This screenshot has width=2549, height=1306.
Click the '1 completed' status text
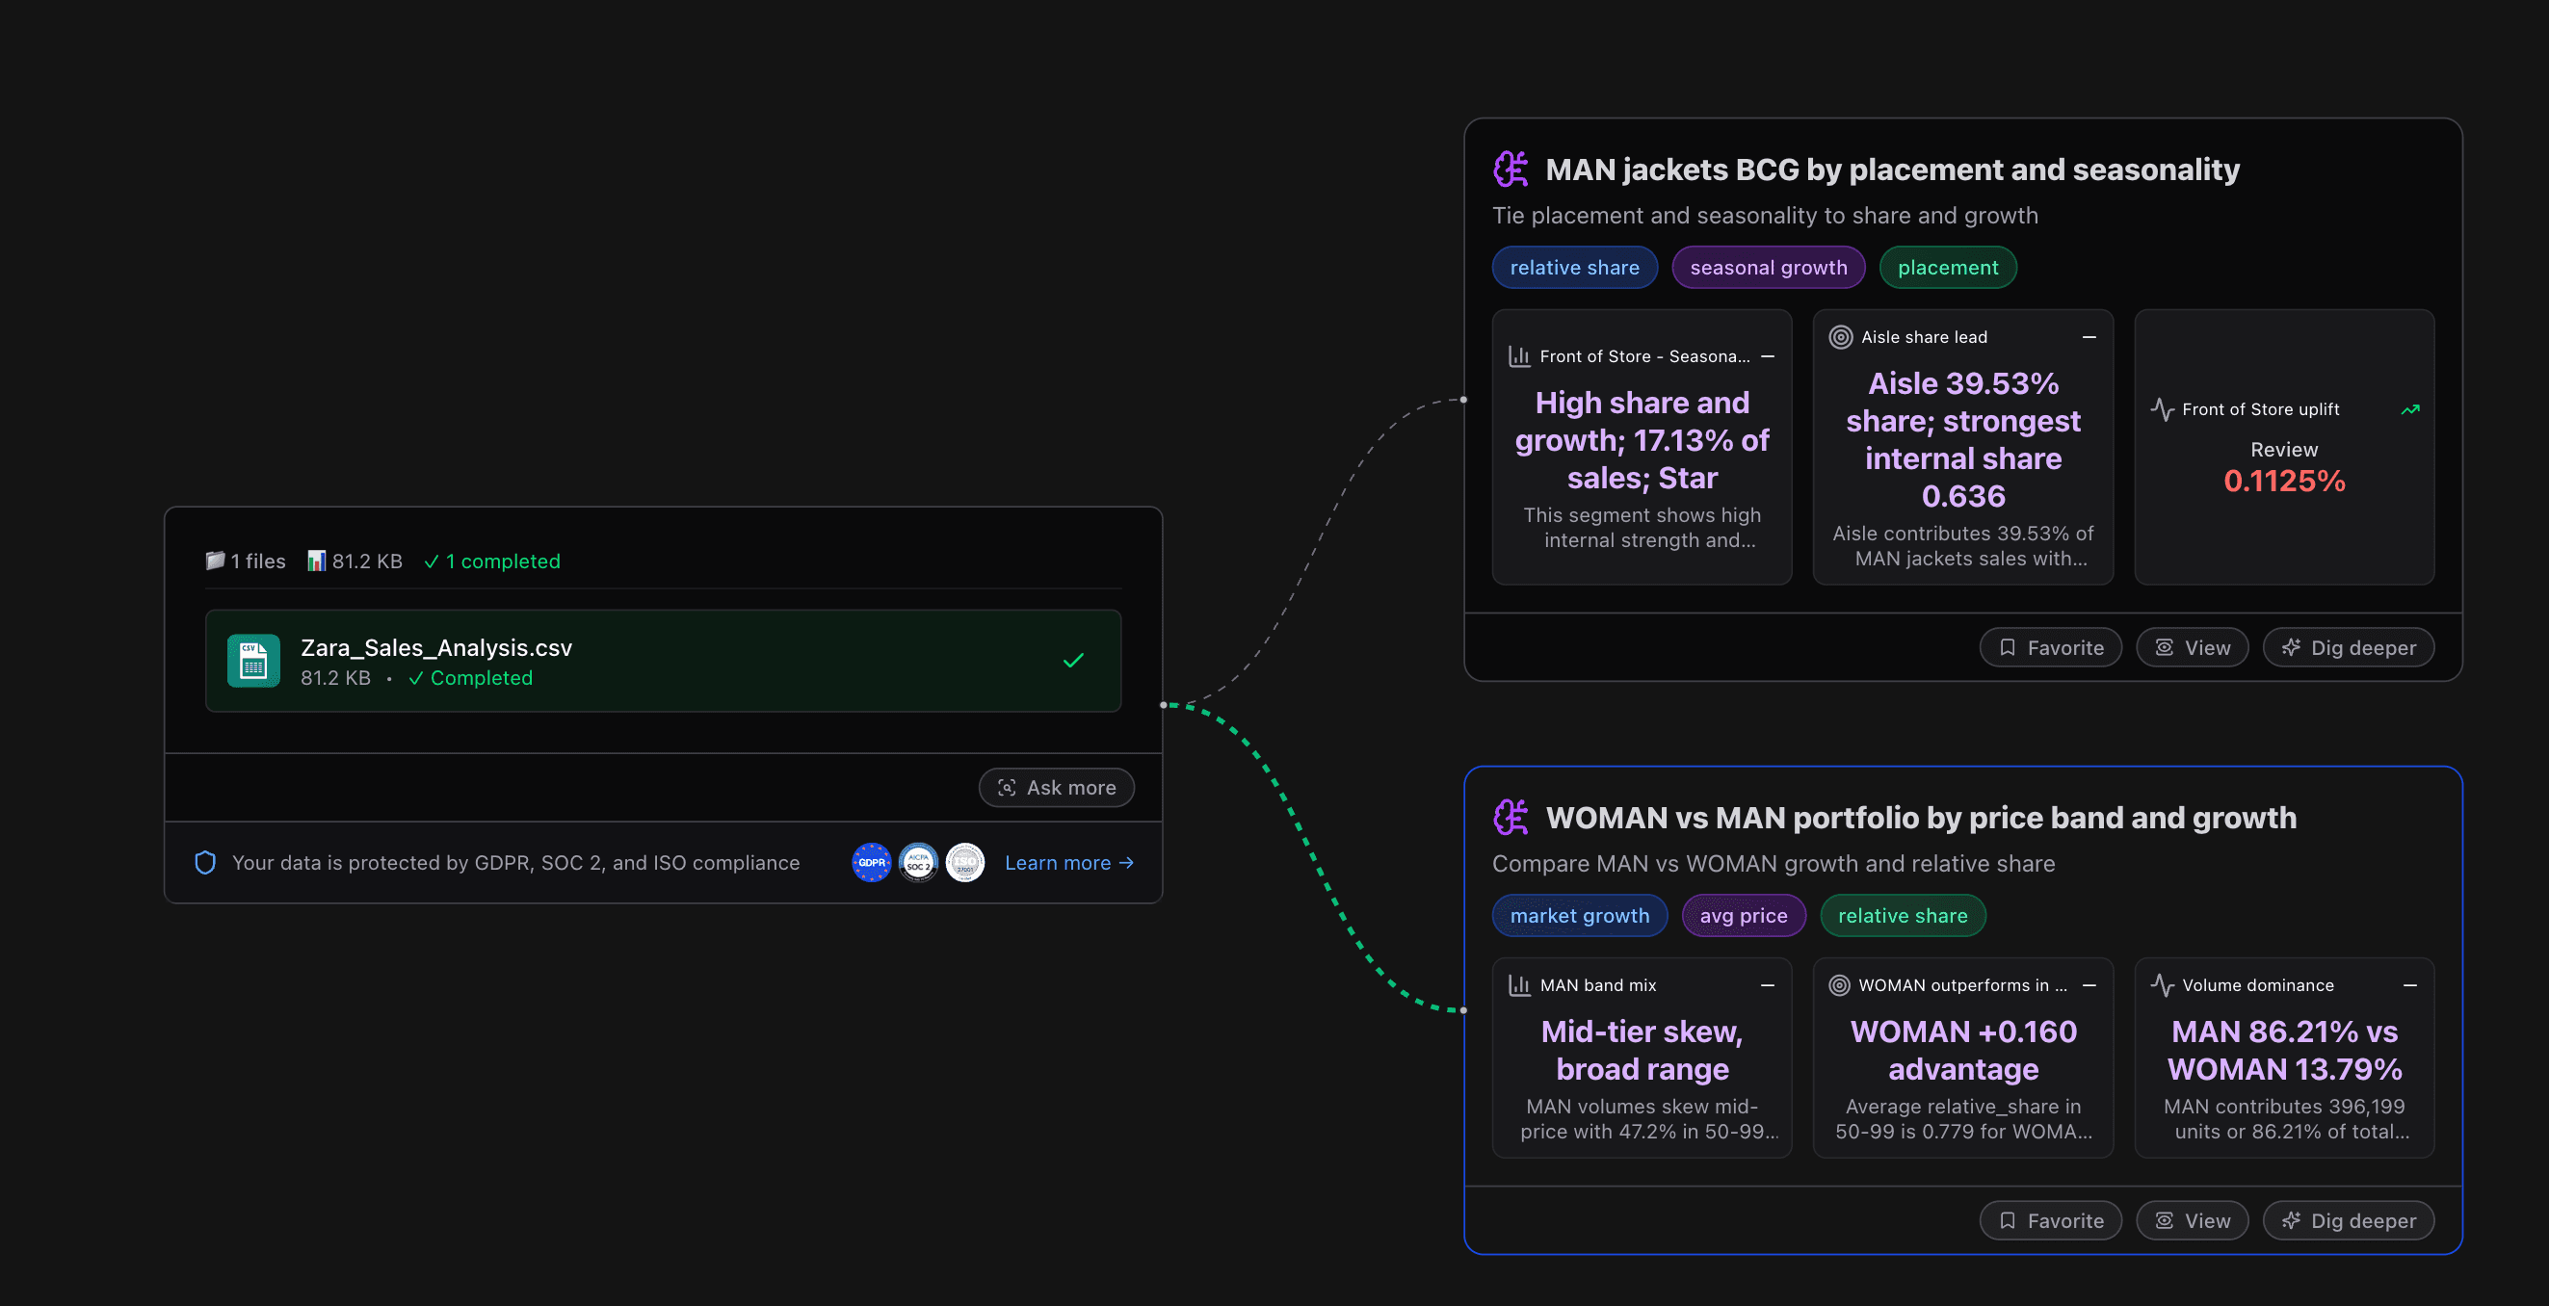point(492,561)
